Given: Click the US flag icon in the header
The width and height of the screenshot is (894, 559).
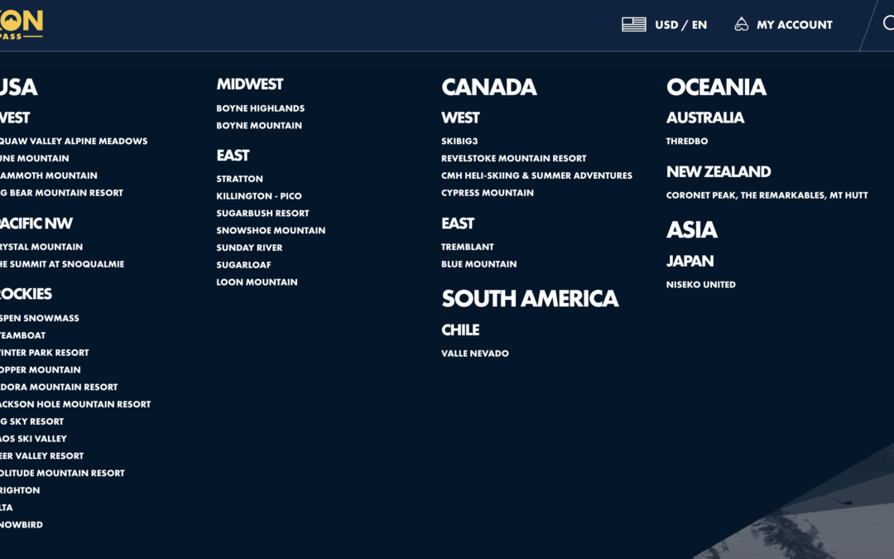Looking at the screenshot, I should [x=633, y=25].
